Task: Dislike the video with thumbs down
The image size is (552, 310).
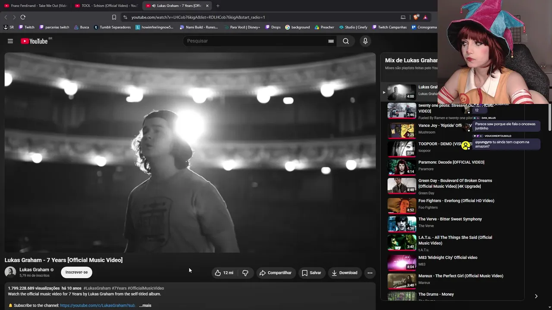Action: [x=245, y=273]
